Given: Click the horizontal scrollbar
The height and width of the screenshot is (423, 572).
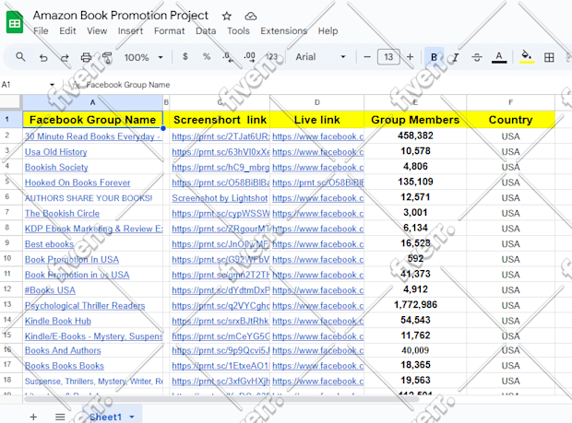Looking at the screenshot, I should (221, 399).
